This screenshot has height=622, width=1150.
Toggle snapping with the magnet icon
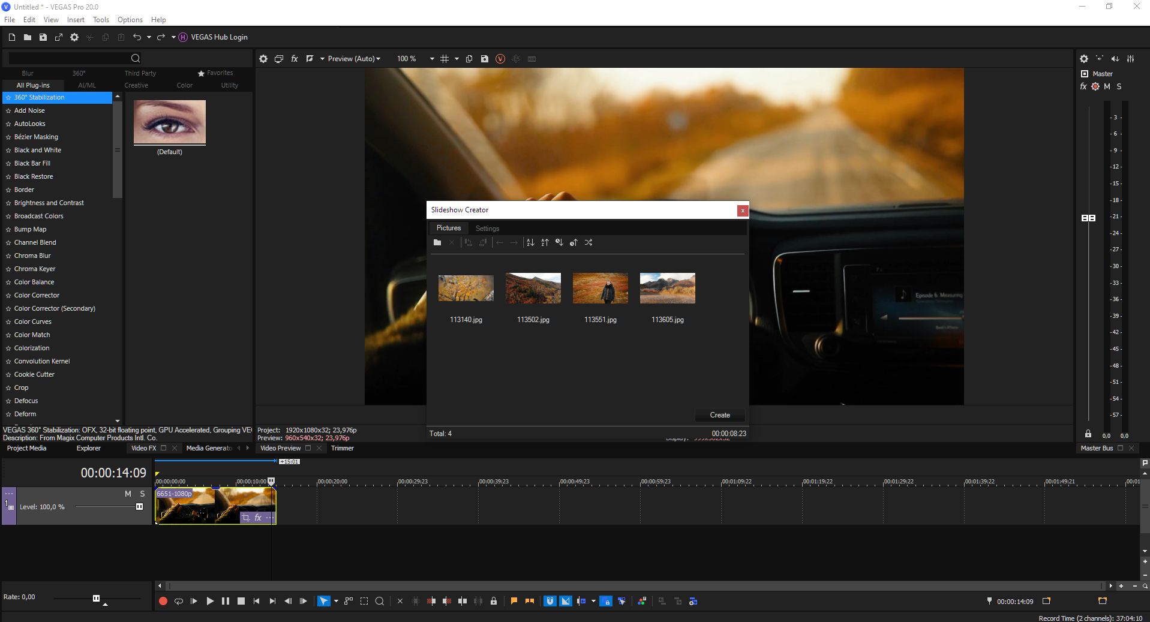coord(550,601)
